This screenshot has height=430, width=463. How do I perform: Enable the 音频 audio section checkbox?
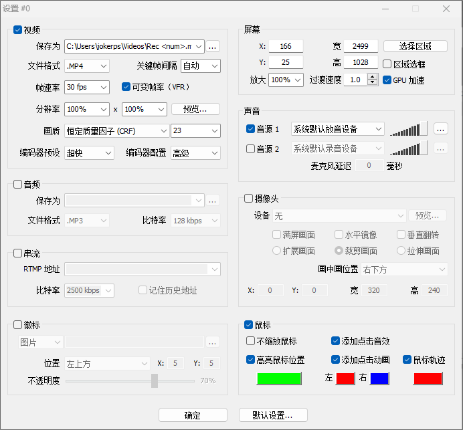[18, 184]
